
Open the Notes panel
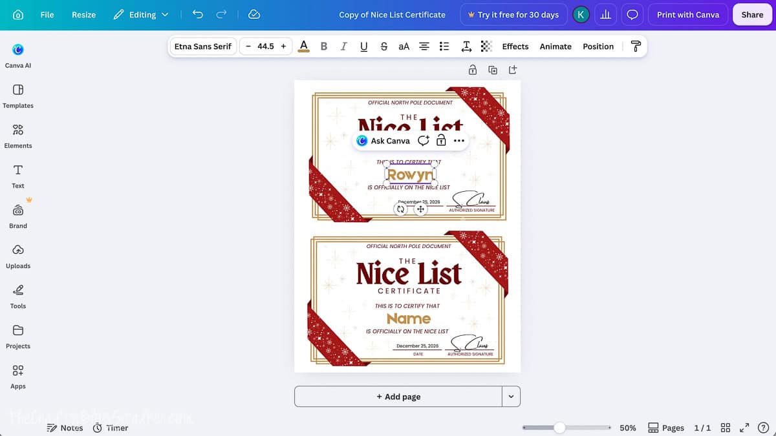point(65,428)
